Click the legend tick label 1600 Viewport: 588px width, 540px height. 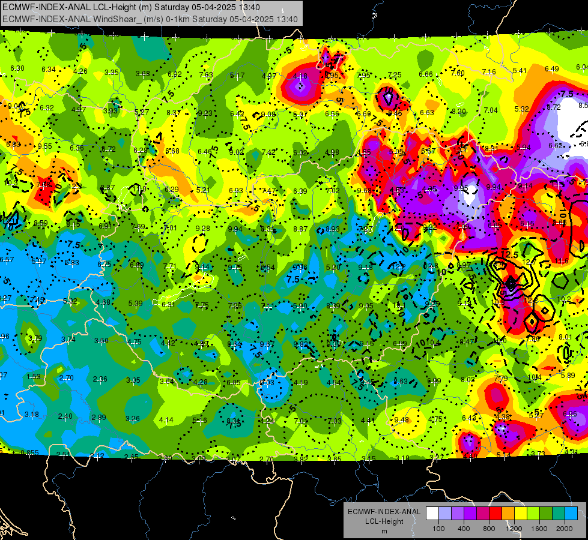539,529
